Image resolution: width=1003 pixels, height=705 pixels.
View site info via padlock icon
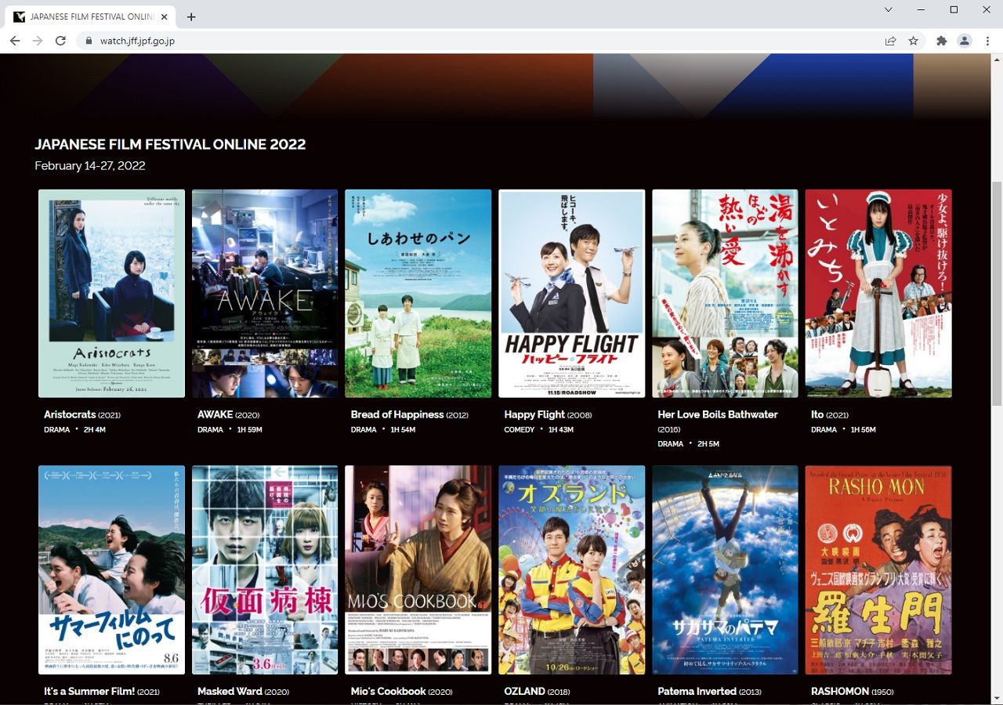(89, 41)
